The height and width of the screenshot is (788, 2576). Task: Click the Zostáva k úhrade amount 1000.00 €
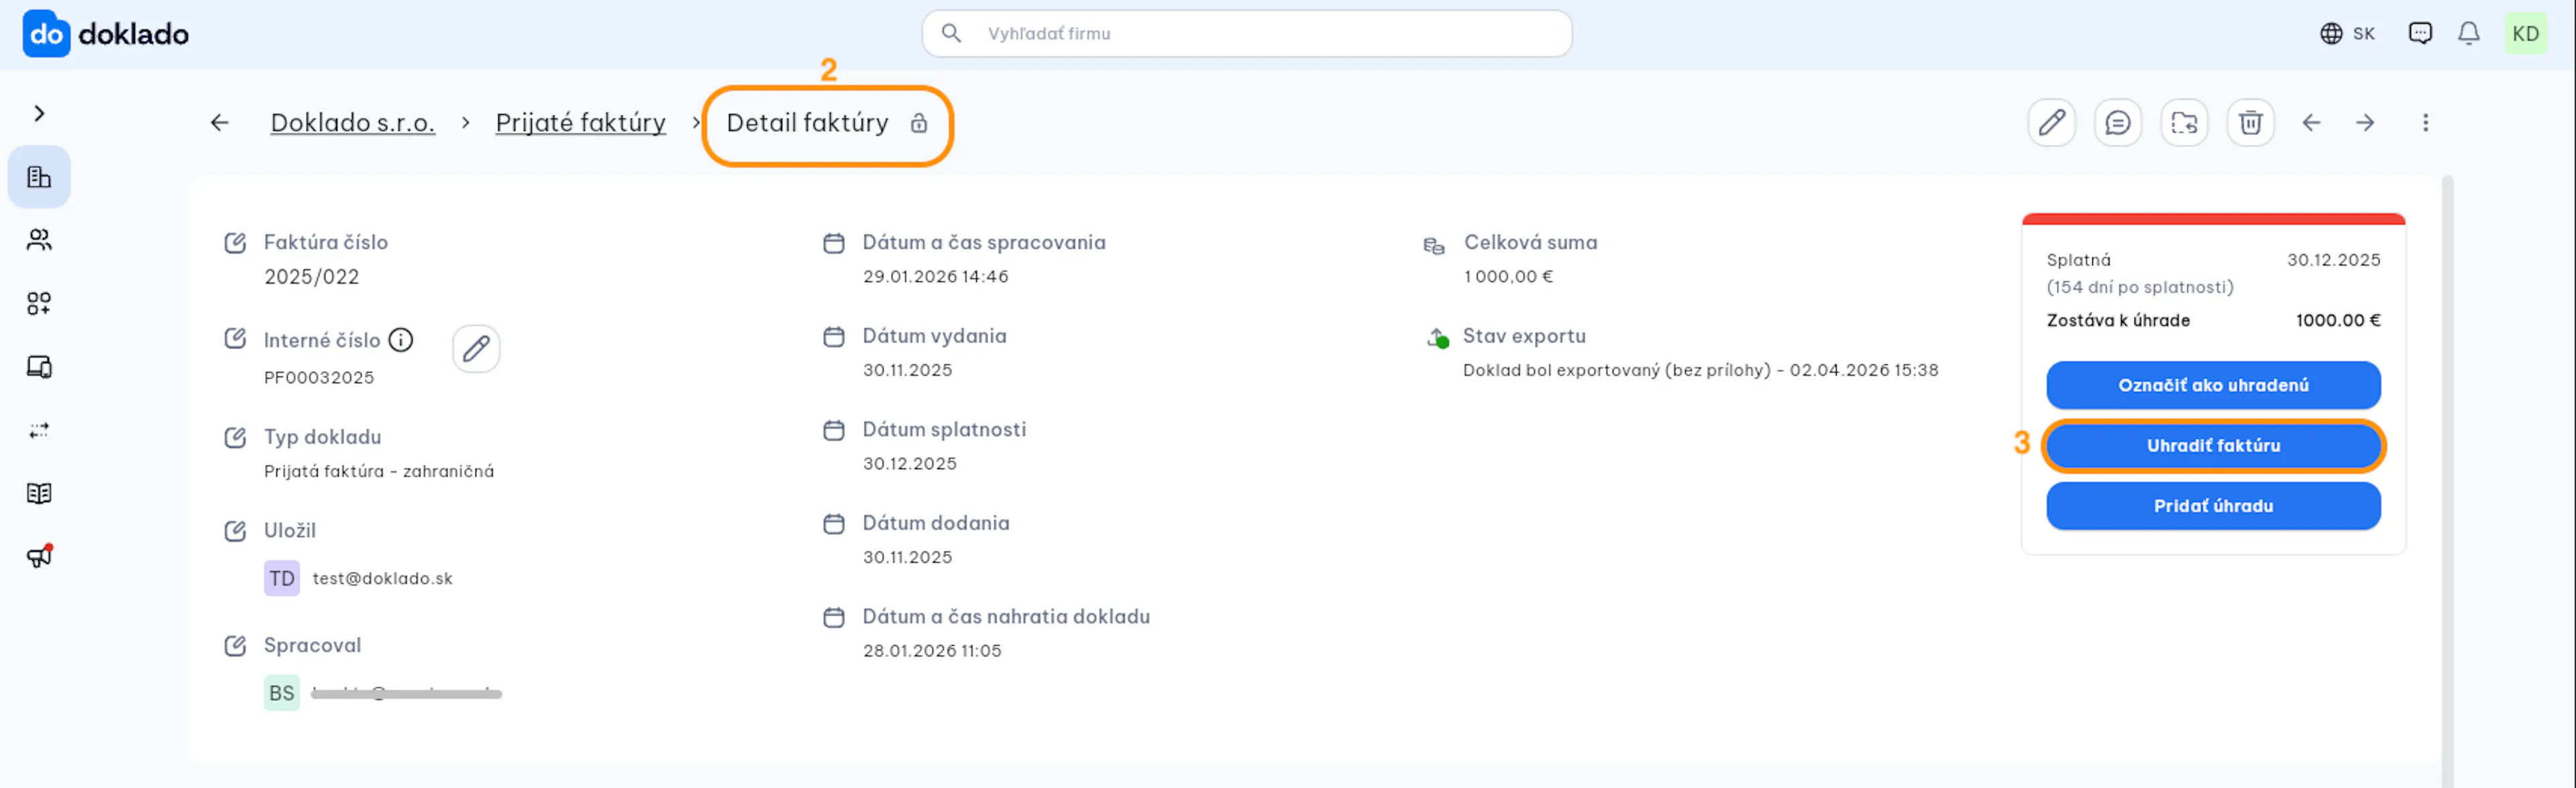tap(2337, 321)
